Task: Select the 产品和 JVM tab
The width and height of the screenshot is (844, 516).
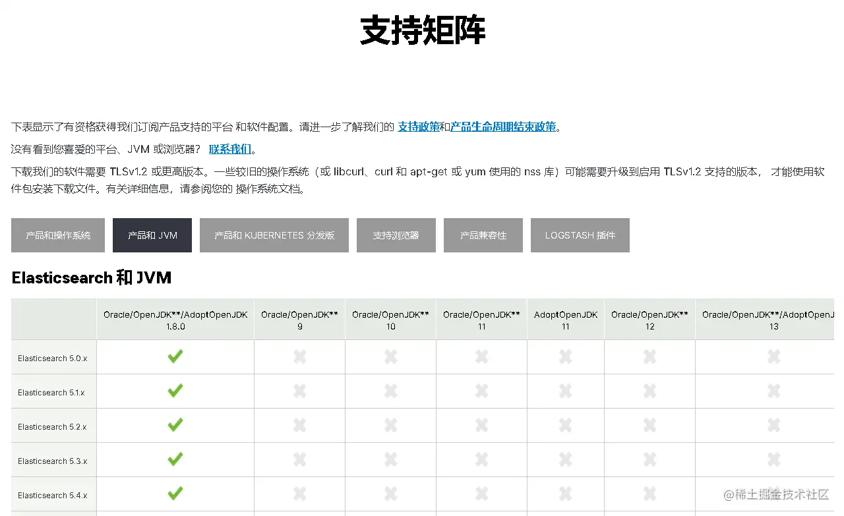Action: [152, 235]
